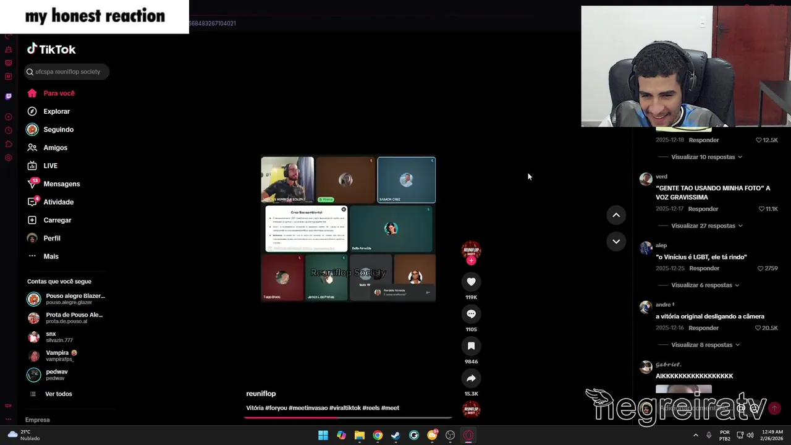Expand Visualizar 6 respostas
Image resolution: width=791 pixels, height=445 pixels.
point(705,285)
